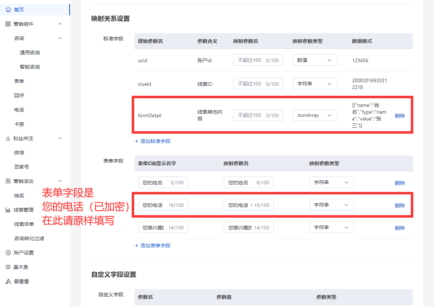
Task: Click the 映射参数名 input for ucid
Action: coord(258,60)
